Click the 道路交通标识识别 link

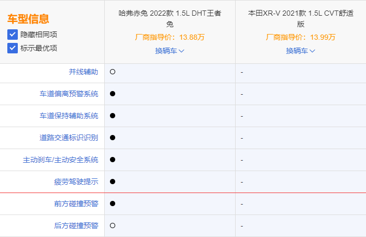click(x=69, y=138)
